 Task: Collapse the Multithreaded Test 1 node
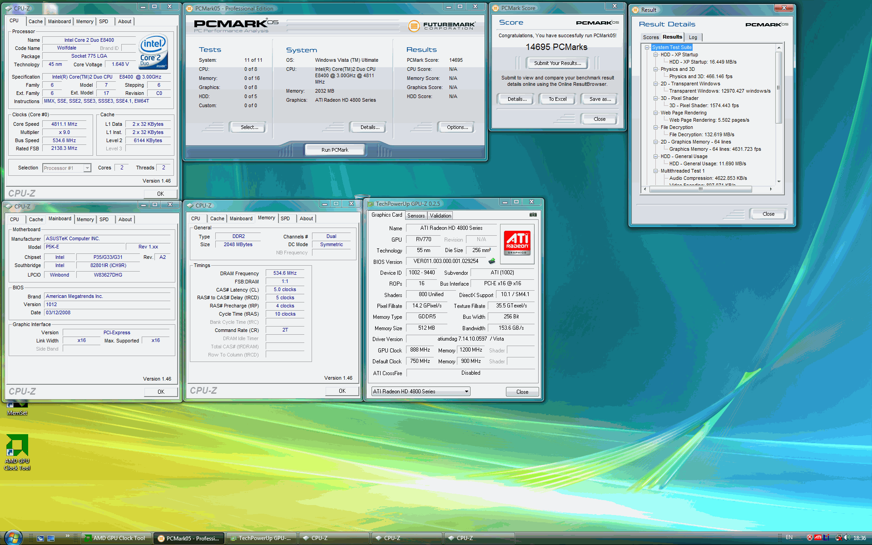tap(655, 171)
